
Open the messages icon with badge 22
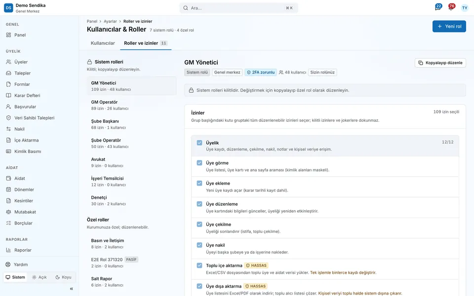(x=438, y=7)
